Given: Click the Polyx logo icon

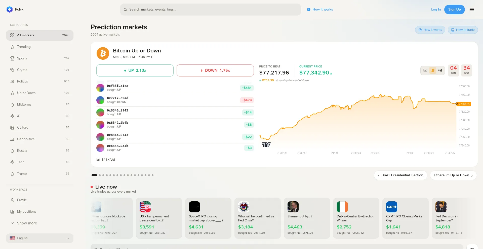Looking at the screenshot, I should point(10,10).
